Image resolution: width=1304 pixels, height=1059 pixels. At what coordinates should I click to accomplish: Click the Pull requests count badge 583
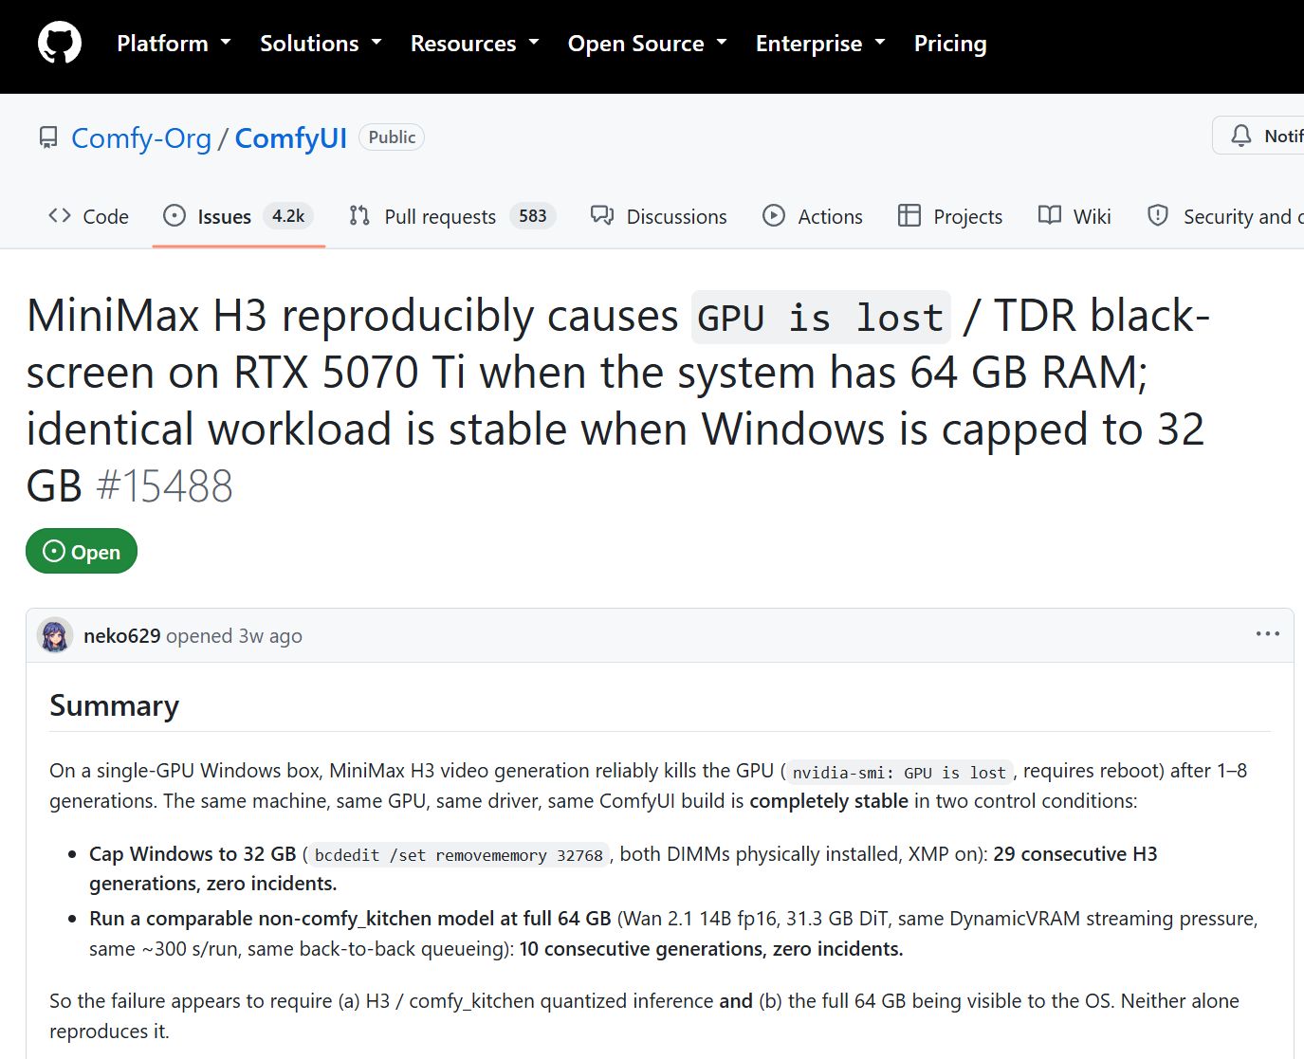click(x=533, y=216)
